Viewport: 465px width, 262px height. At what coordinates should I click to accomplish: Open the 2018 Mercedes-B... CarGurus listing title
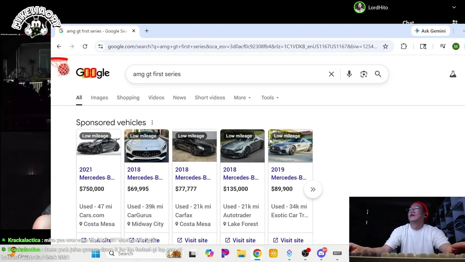coord(145,174)
